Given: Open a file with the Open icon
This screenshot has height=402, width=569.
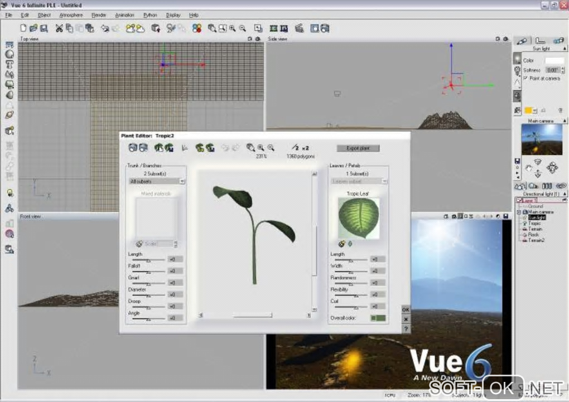Looking at the screenshot, I should click(33, 28).
